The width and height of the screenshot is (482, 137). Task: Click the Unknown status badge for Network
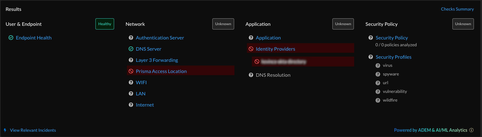pos(223,24)
